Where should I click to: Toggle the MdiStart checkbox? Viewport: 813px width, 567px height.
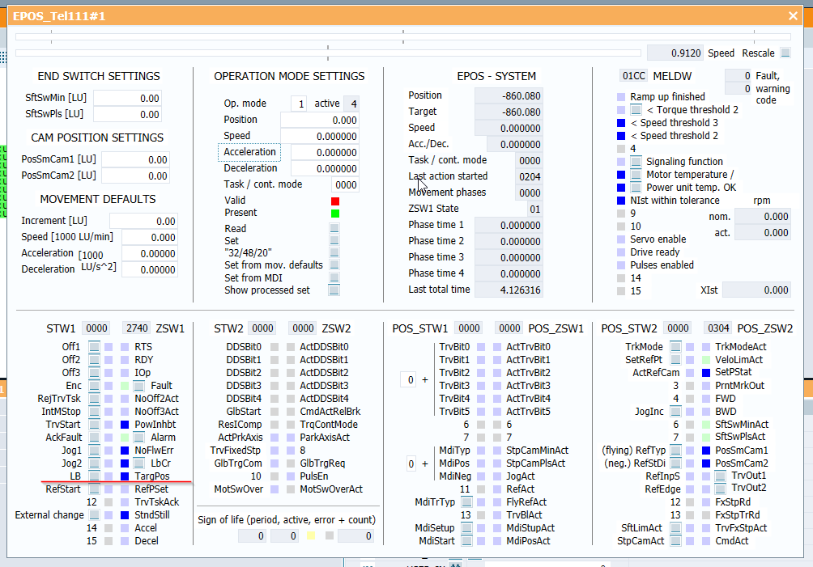click(x=466, y=540)
